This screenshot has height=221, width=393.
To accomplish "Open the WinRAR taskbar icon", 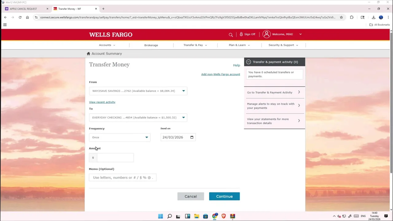I will point(232,216).
